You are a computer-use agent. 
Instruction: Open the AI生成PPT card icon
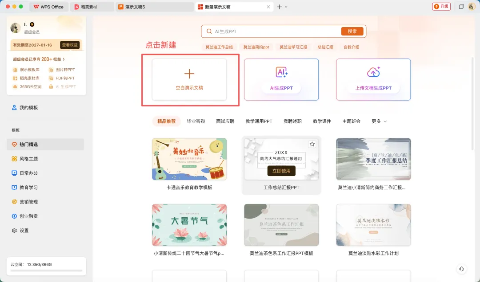[x=282, y=72]
